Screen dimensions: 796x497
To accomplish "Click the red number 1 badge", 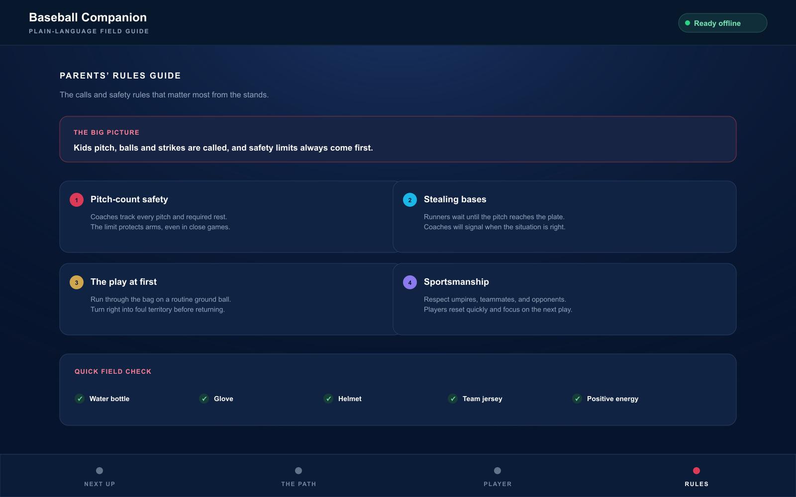I will tap(77, 200).
